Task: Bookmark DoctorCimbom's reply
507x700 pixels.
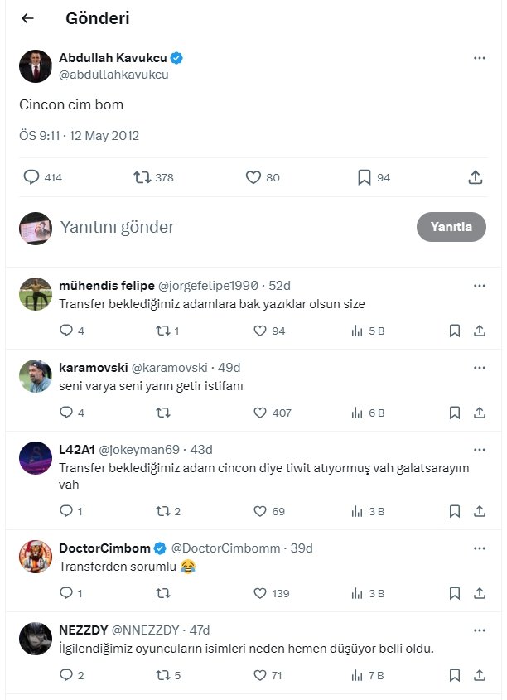Action: coord(454,593)
